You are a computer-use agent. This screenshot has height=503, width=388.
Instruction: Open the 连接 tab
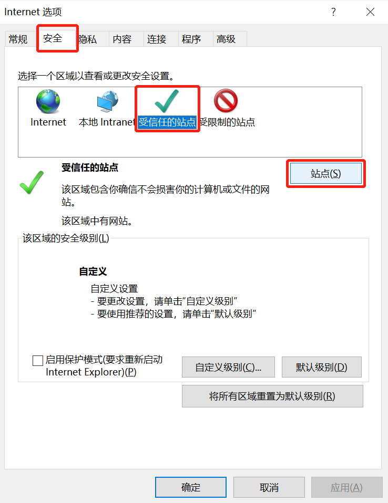click(x=157, y=39)
